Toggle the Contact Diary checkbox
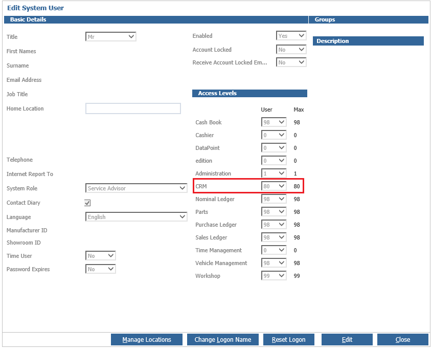This screenshot has width=432, height=350. pos(87,203)
